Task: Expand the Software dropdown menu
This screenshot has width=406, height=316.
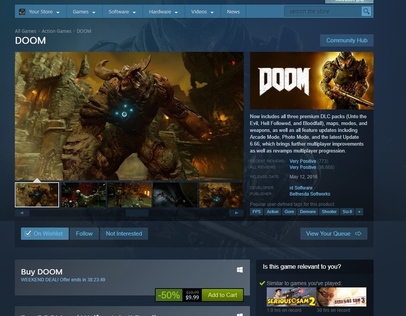Action: coord(122,12)
